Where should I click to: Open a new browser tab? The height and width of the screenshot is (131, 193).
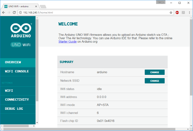pos(43,7)
